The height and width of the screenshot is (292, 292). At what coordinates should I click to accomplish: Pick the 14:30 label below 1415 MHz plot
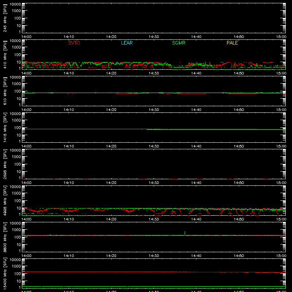[154, 146]
